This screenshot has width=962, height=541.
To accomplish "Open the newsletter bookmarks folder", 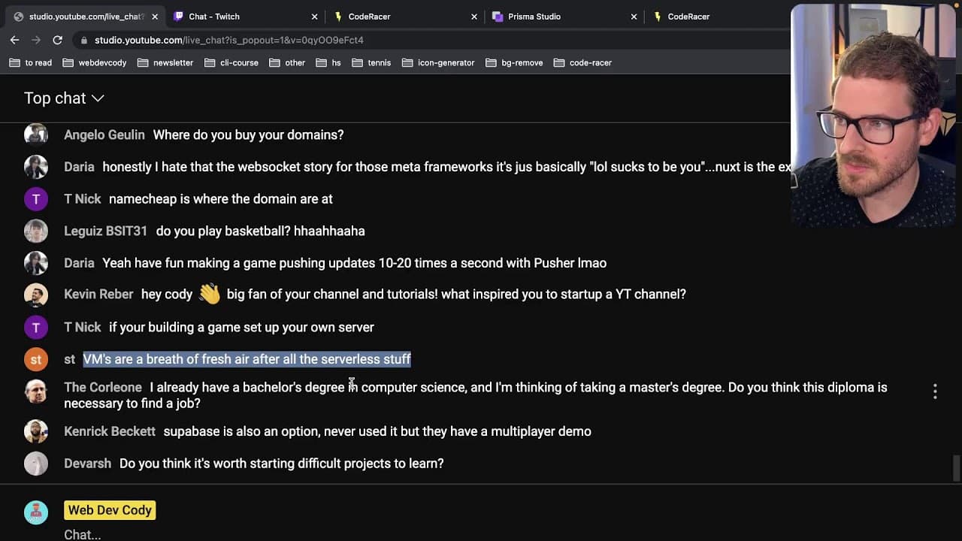I will pos(165,62).
